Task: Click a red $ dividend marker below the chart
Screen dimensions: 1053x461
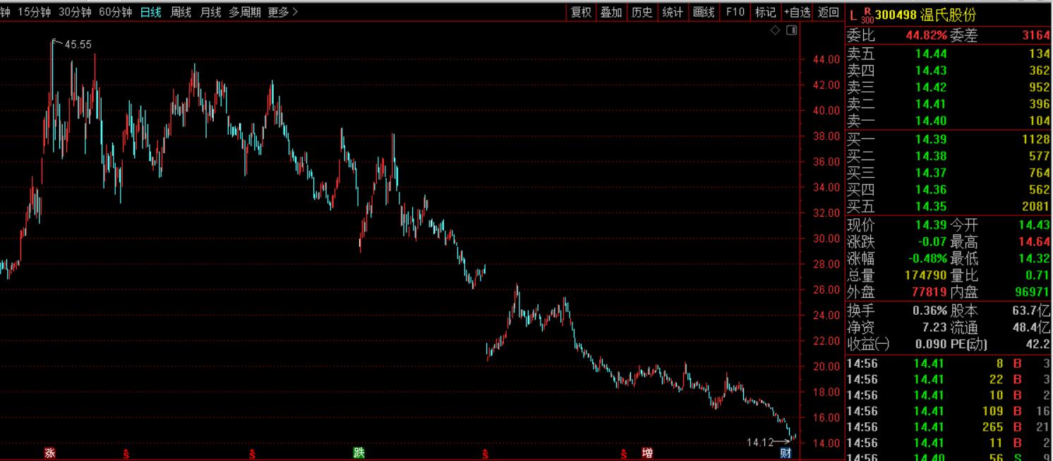Action: click(126, 455)
